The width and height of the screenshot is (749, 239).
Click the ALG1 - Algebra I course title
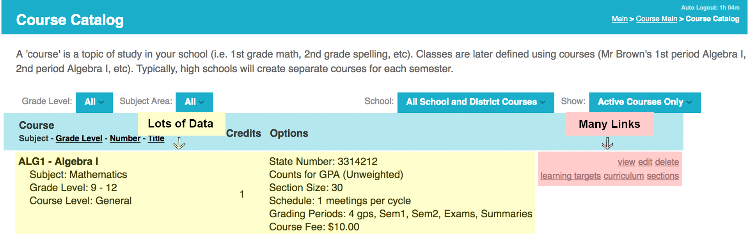click(x=59, y=161)
